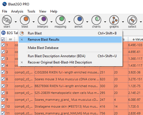Click e-Value cell 6.49E-103
This screenshot has height=115, width=143.
[x=135, y=45]
